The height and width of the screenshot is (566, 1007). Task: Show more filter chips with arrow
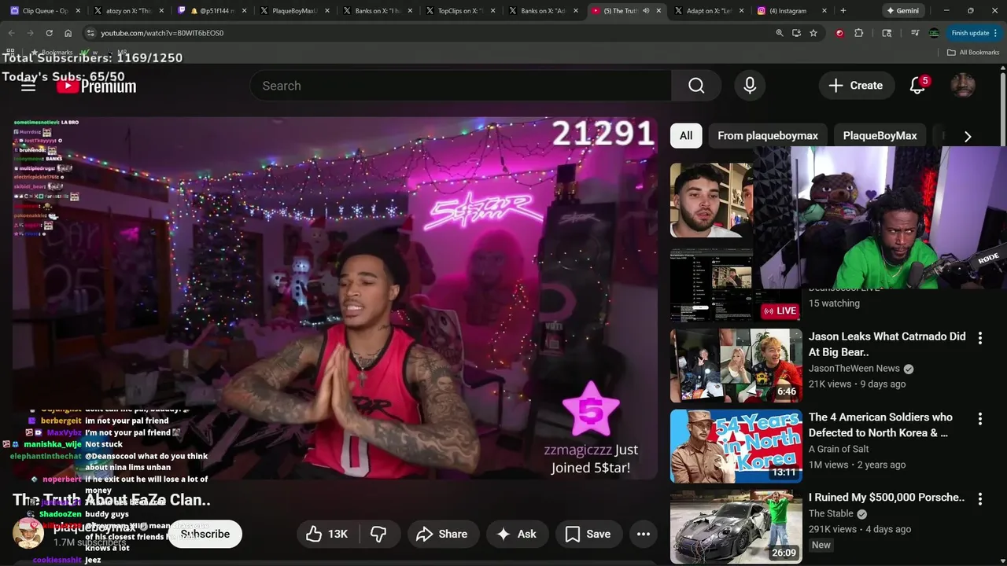point(968,136)
